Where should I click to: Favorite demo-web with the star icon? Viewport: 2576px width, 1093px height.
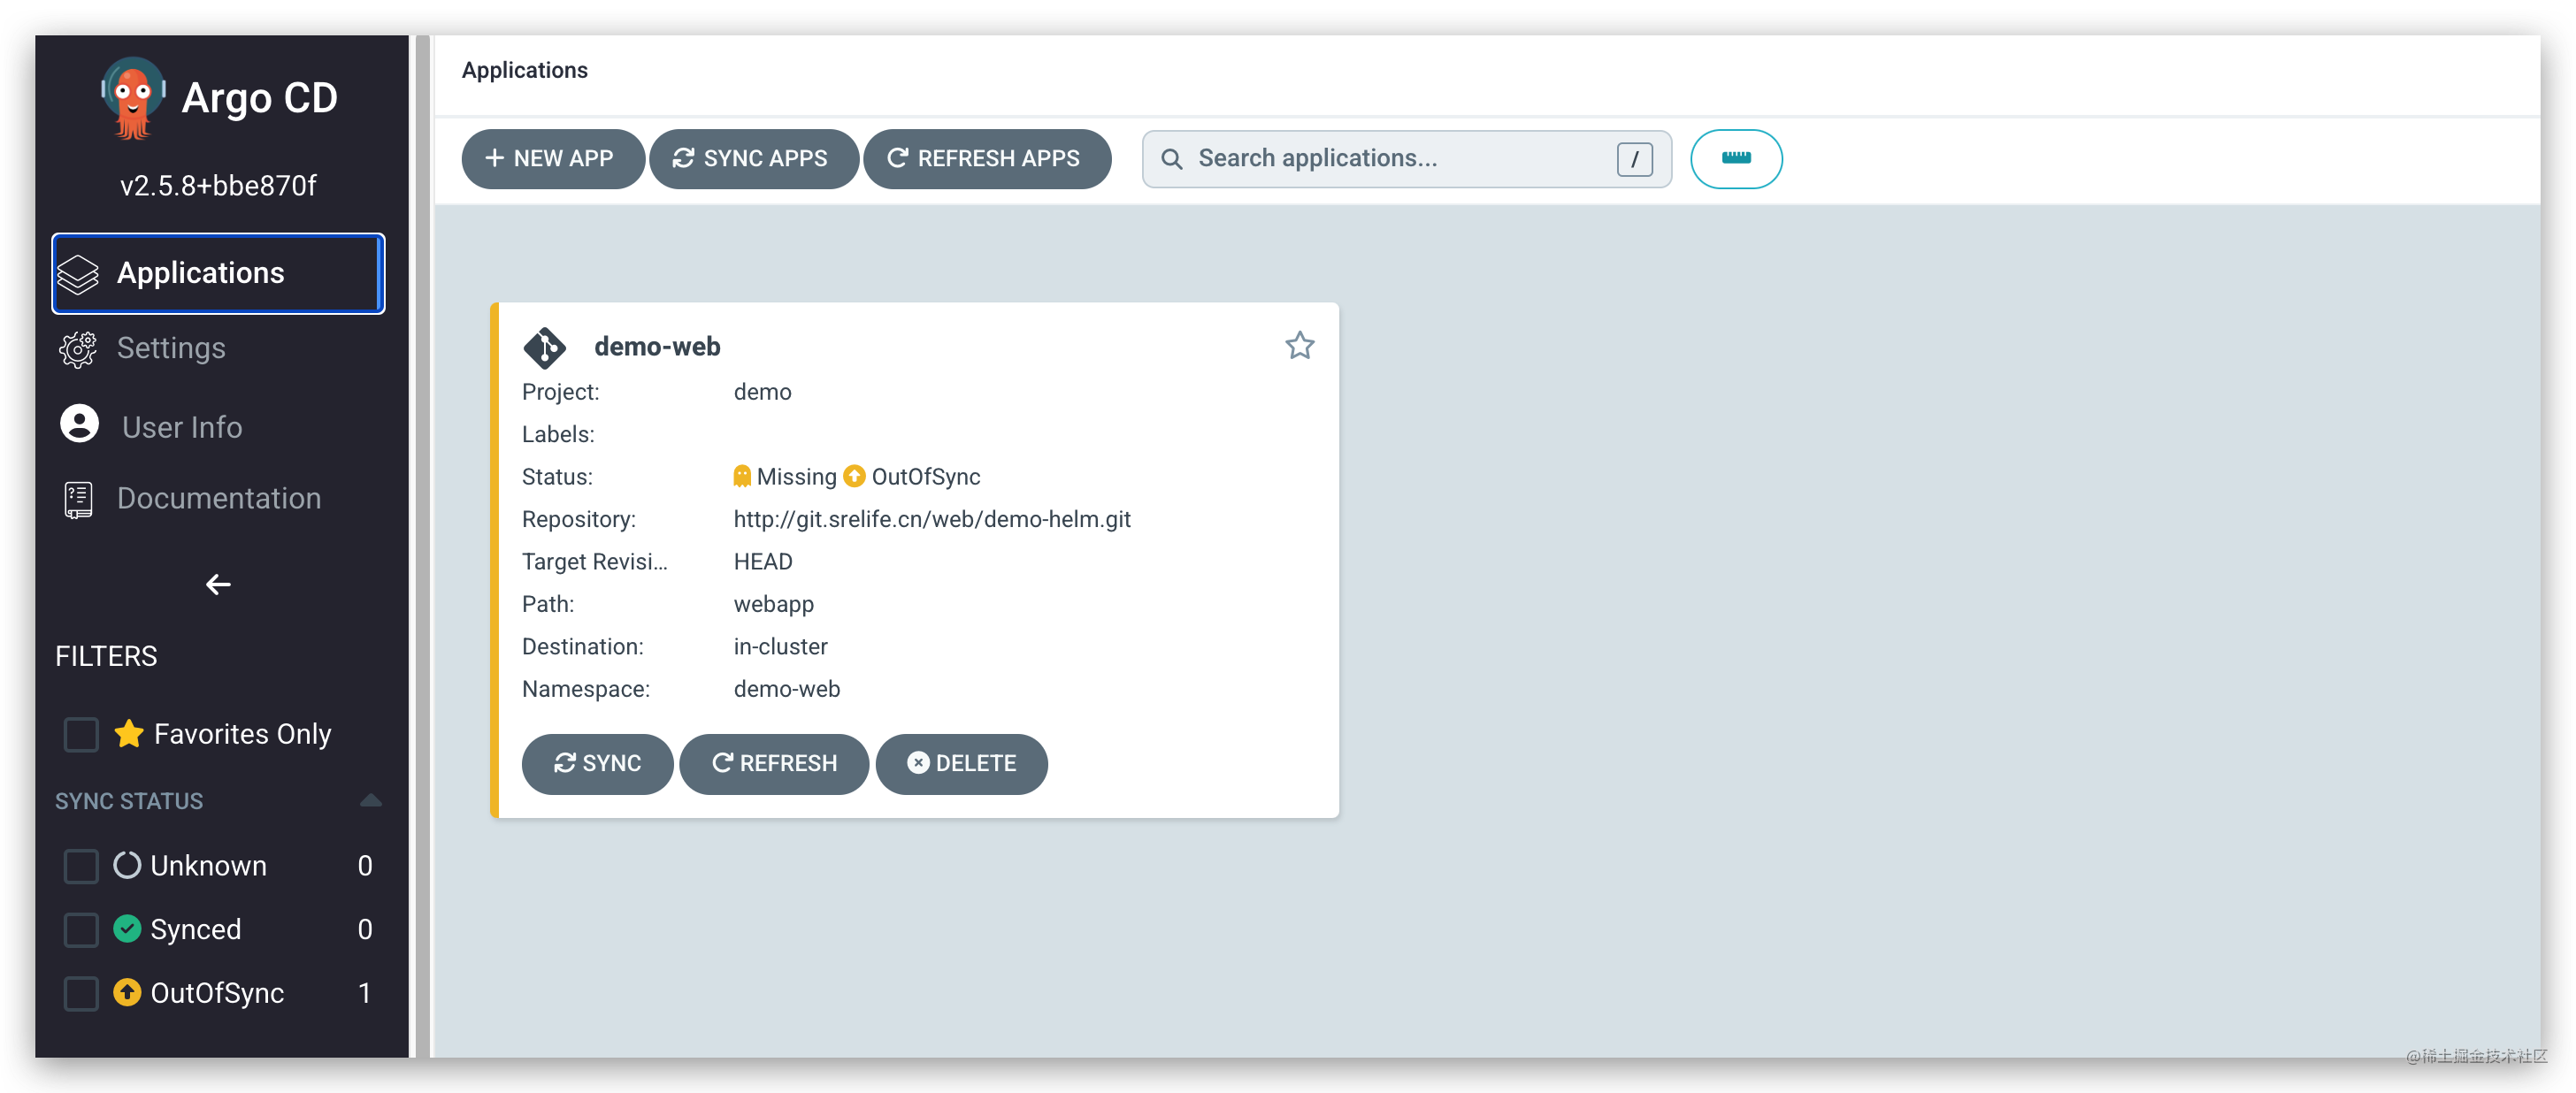1299,346
